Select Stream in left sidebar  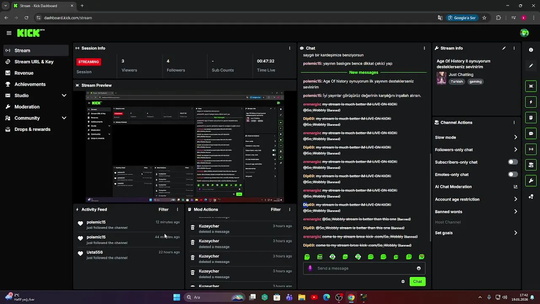click(x=35, y=50)
